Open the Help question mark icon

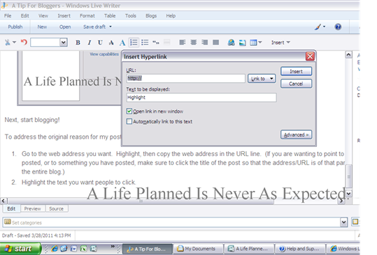(x=338, y=26)
